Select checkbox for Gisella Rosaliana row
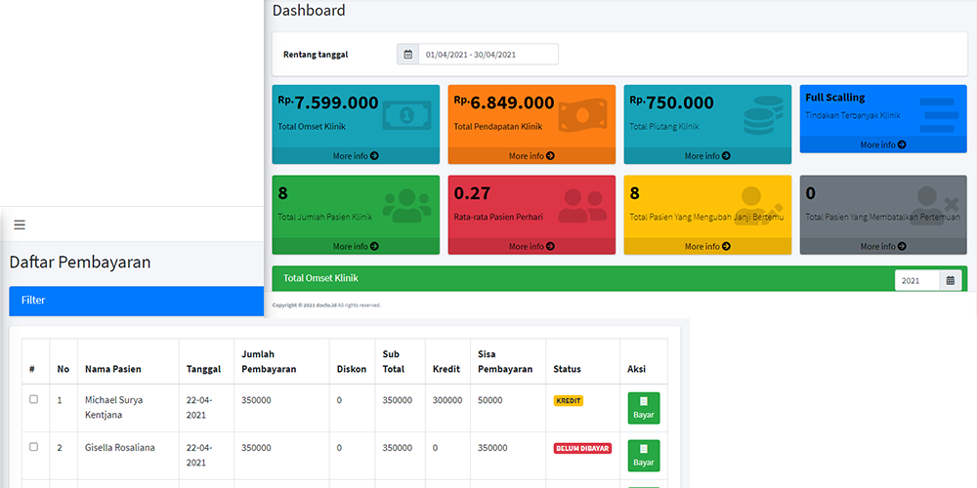Screen dimensions: 977x488 [x=33, y=447]
